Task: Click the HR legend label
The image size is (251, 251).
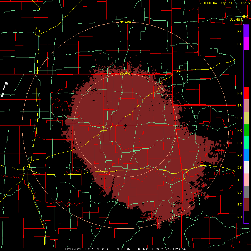Action: 239,131
